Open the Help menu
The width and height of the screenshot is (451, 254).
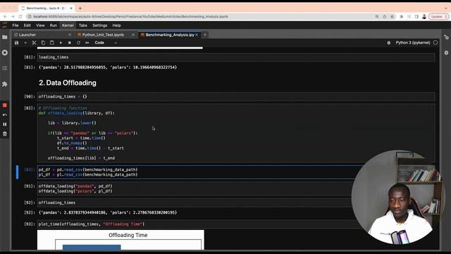click(x=116, y=25)
